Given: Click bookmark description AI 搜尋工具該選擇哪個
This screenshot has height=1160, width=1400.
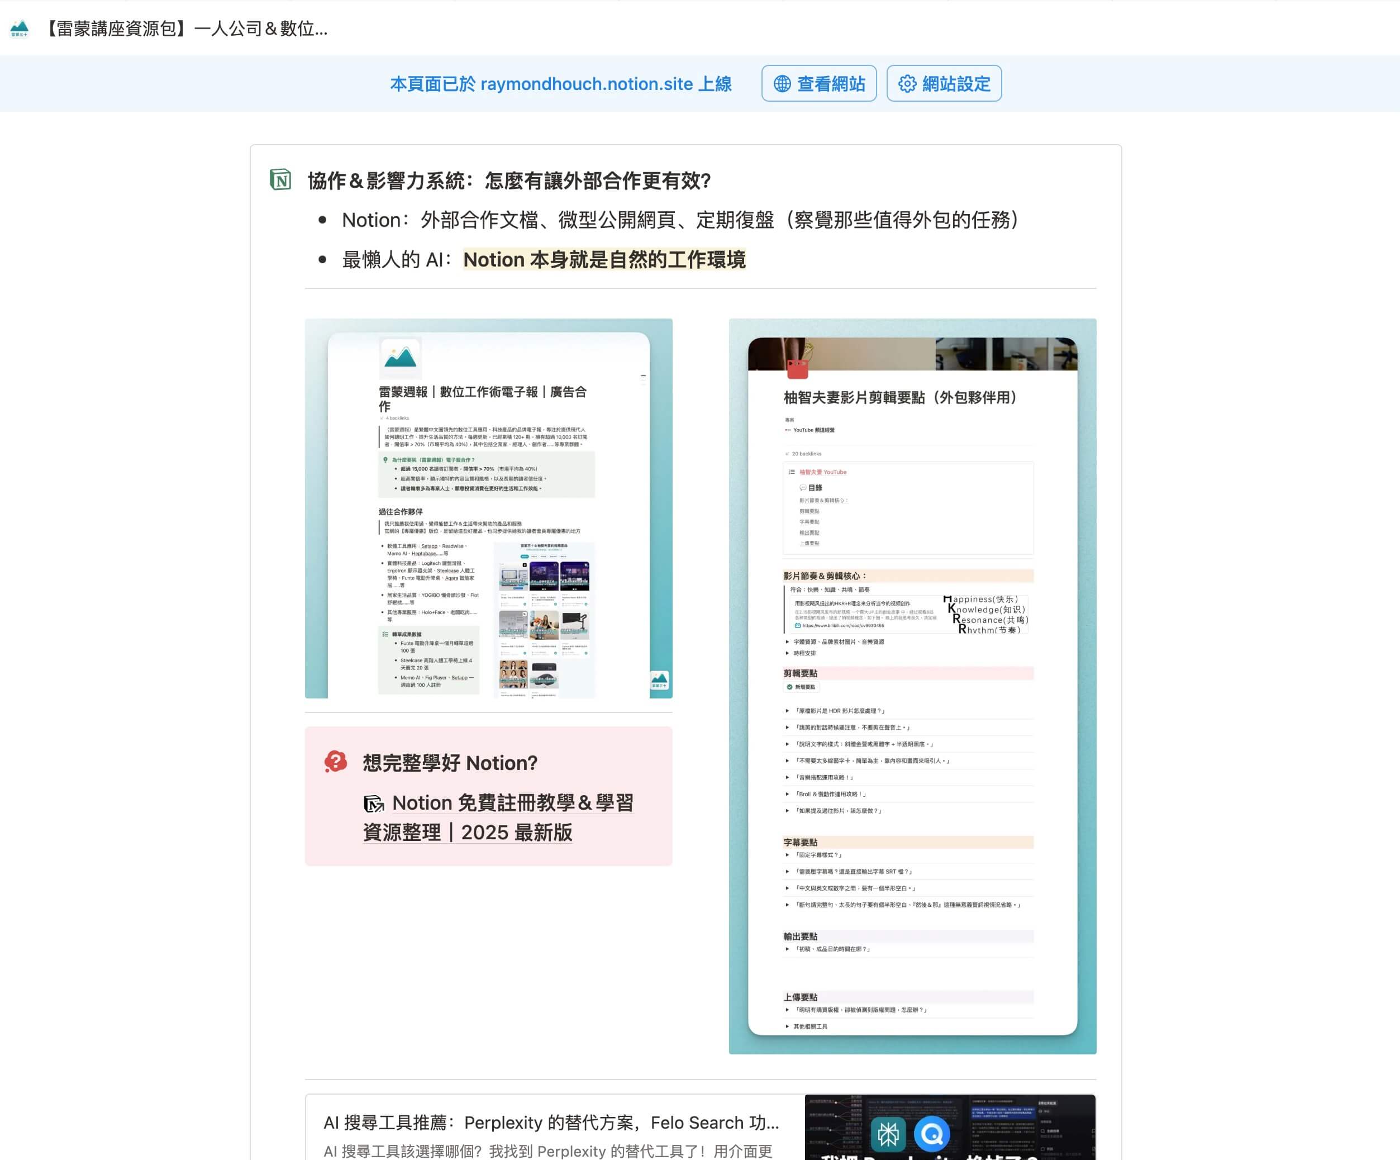Looking at the screenshot, I should coord(548,1151).
